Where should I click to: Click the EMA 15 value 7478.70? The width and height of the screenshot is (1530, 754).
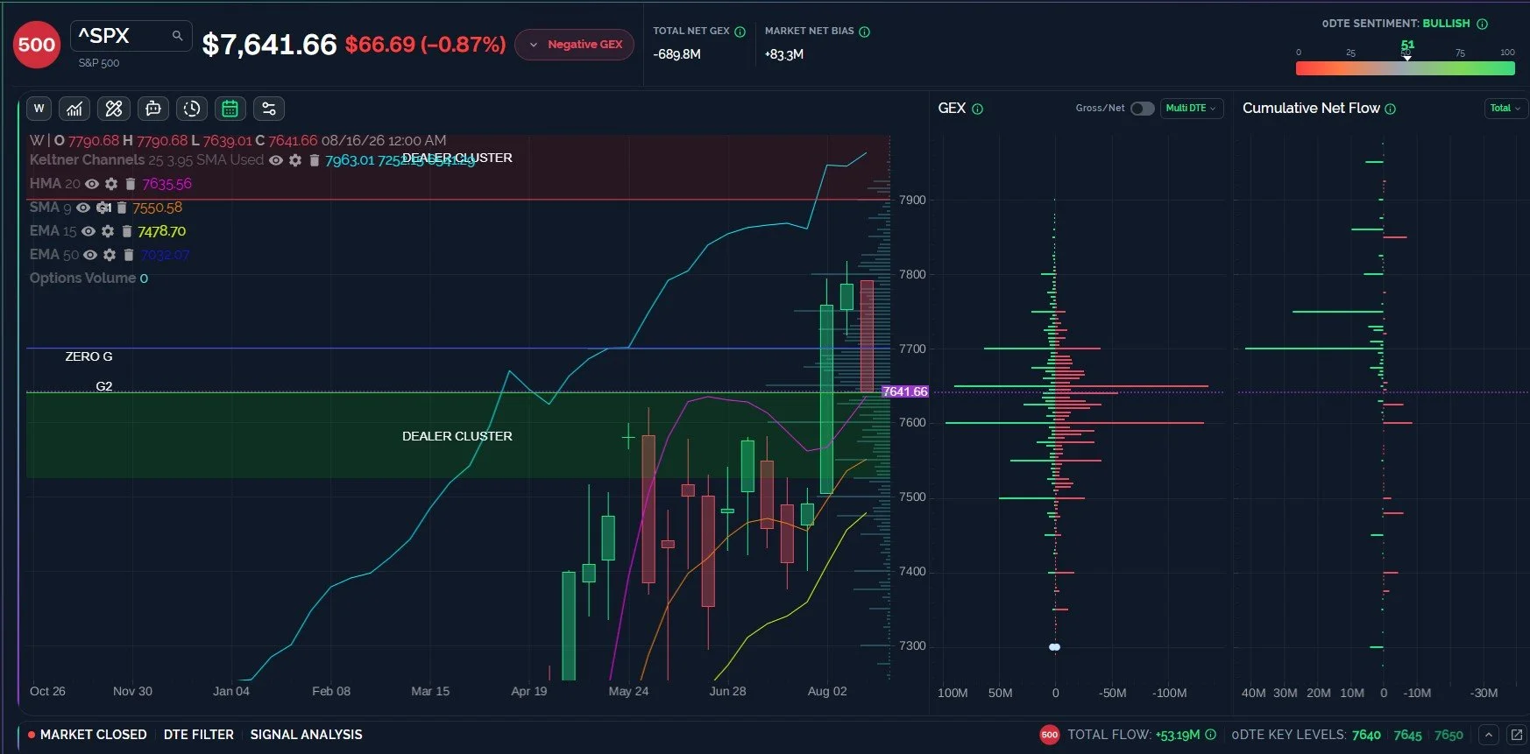click(x=162, y=231)
